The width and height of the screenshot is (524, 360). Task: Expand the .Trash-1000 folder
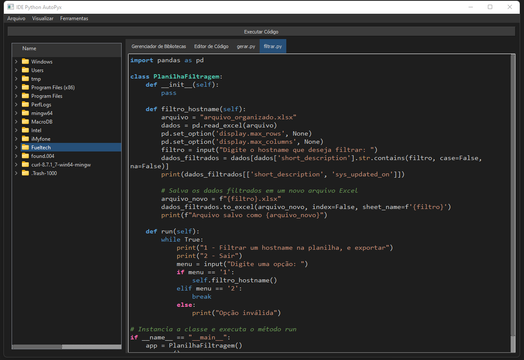coord(16,173)
